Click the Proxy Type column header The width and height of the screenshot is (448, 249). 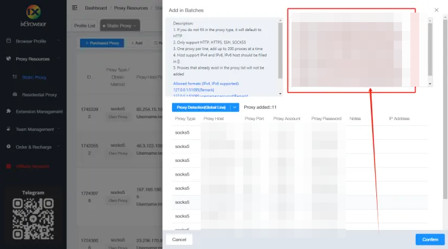(x=185, y=118)
